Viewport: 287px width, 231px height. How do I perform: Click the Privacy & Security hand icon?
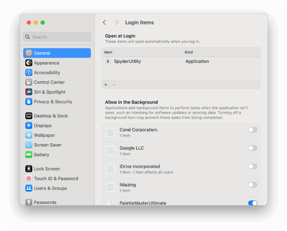(x=29, y=102)
